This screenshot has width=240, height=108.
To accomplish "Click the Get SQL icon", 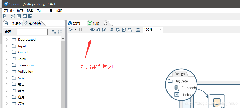I will pos(124,30).
